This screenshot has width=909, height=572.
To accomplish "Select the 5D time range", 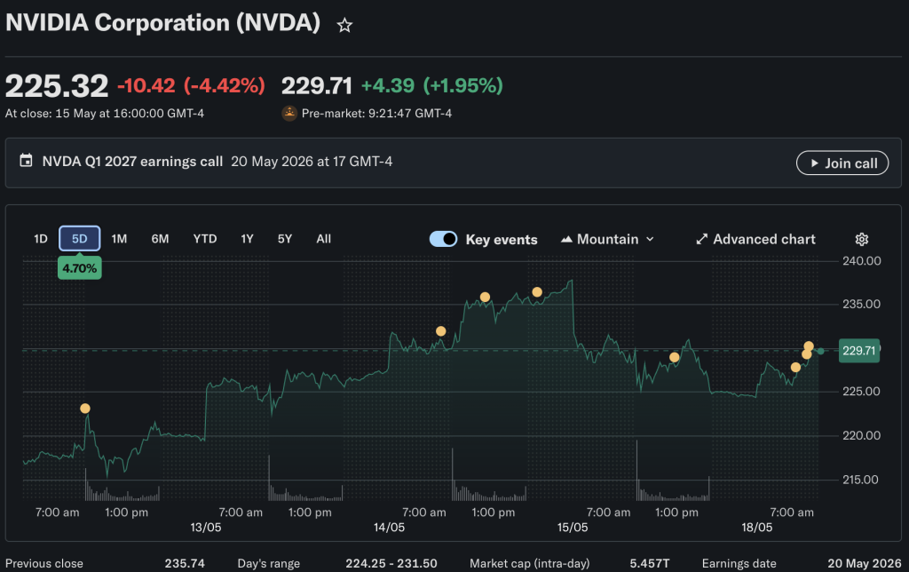I will pos(79,238).
